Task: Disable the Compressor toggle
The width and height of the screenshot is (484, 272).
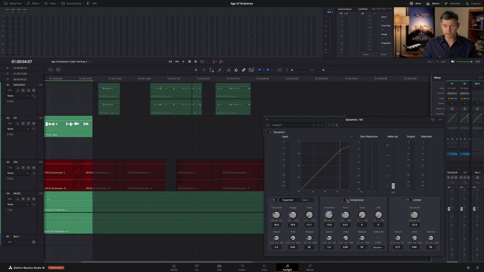Action: (346, 200)
